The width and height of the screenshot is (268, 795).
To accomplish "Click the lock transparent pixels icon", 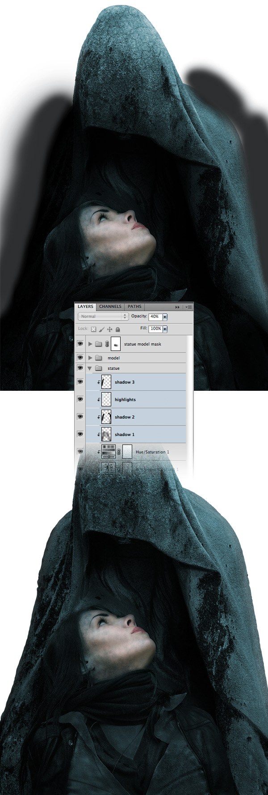I will pos(93,329).
